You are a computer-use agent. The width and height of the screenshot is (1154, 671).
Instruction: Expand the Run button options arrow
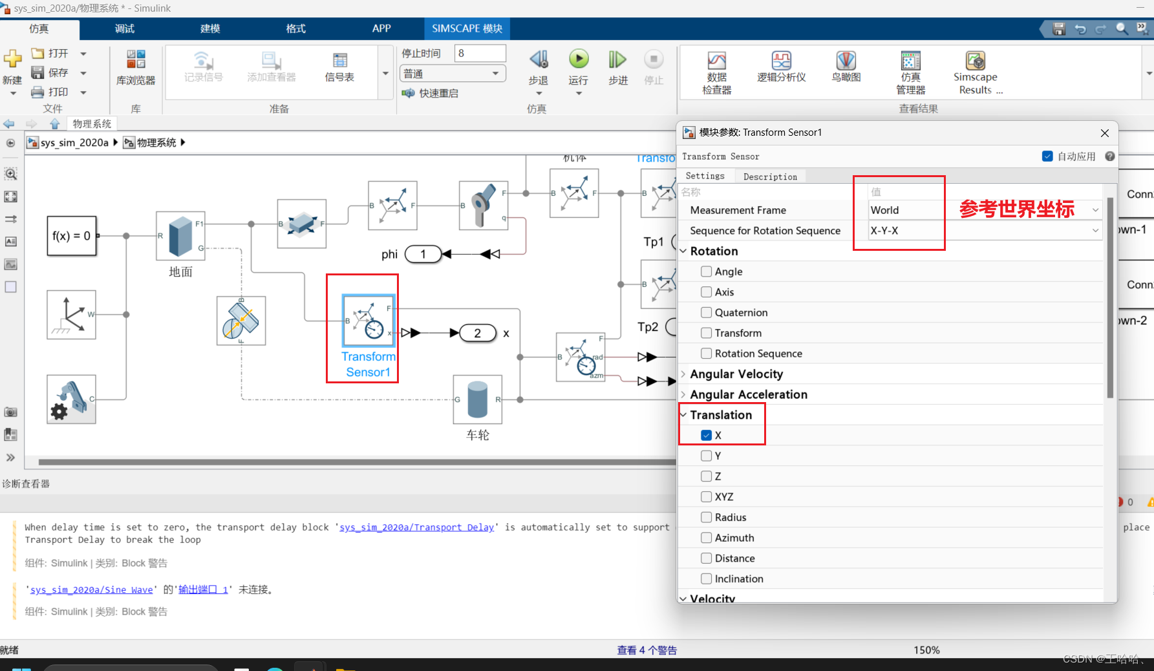[x=579, y=94]
